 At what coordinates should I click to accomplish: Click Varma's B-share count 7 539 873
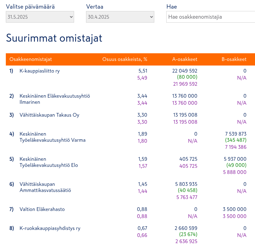[x=235, y=134]
